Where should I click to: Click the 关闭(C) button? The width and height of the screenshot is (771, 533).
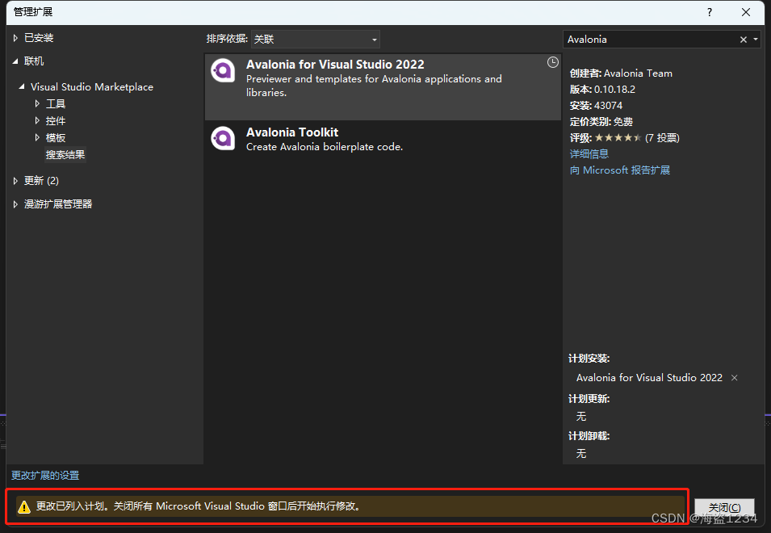pyautogui.click(x=724, y=507)
